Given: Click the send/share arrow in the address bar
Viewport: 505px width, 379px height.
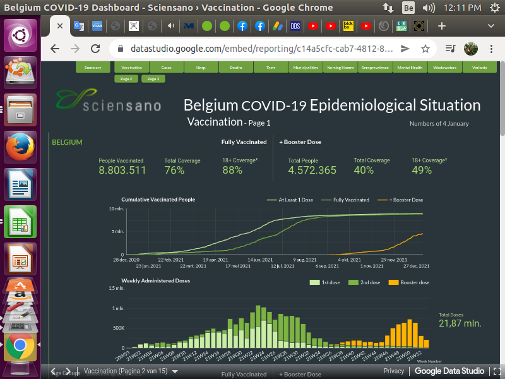Looking at the screenshot, I should pyautogui.click(x=405, y=49).
